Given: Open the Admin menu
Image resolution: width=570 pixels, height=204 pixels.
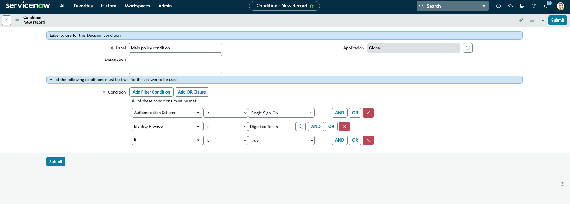Looking at the screenshot, I should click(x=165, y=6).
